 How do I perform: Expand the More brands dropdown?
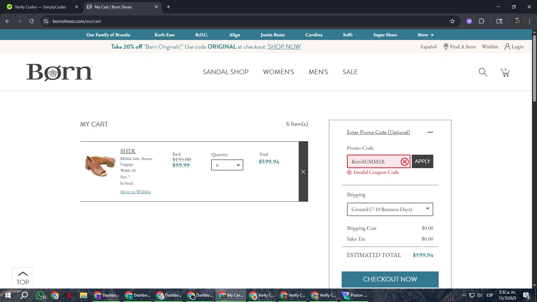coord(426,35)
